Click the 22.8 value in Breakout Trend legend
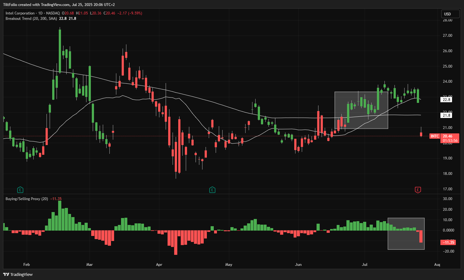The width and height of the screenshot is (464, 280). click(63, 18)
